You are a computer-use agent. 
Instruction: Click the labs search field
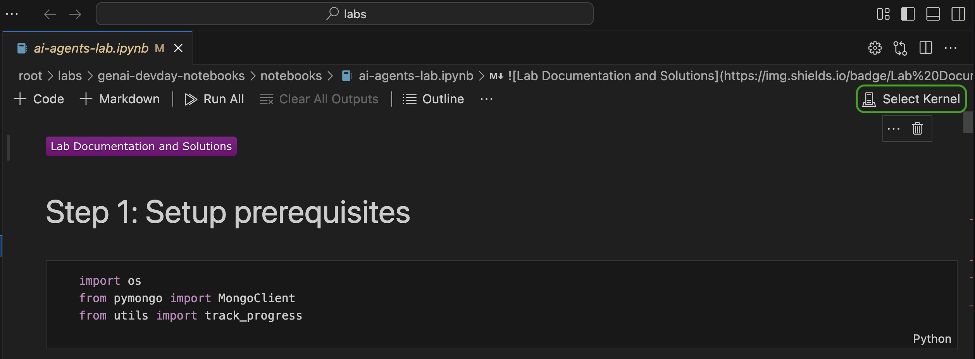345,14
